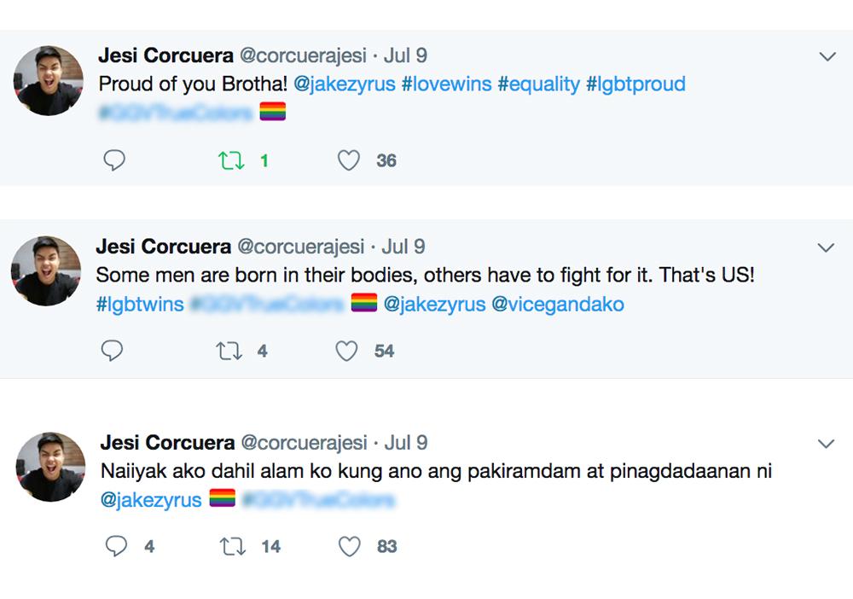
Task: Retweet the "Some men are born" tweet
Action: (x=229, y=351)
